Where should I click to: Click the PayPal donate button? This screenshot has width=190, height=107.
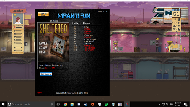tap(43, 14)
